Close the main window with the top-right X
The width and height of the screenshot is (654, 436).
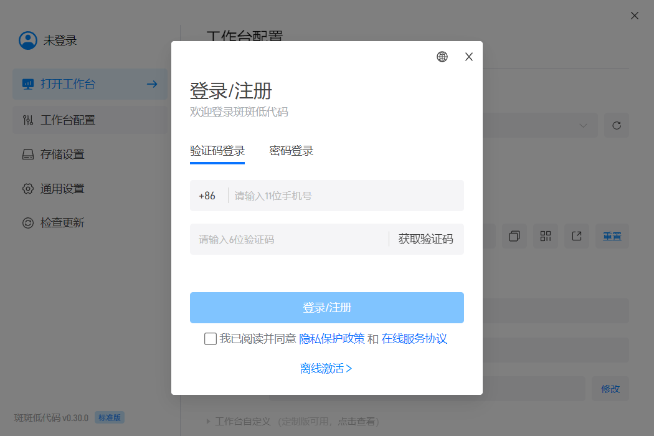(635, 16)
